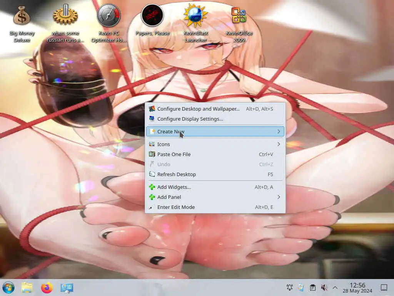Select the Create New menu entry
The height and width of the screenshot is (296, 394).
pos(215,131)
